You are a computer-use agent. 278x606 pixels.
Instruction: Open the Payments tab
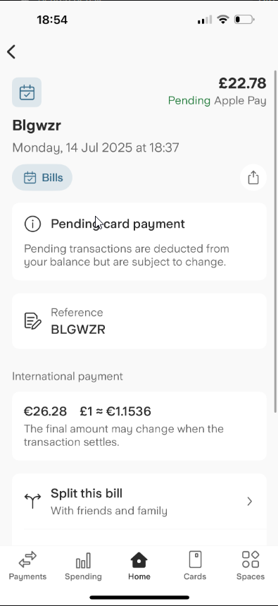[x=27, y=566]
